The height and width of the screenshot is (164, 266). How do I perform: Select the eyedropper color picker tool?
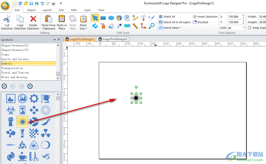119,26
